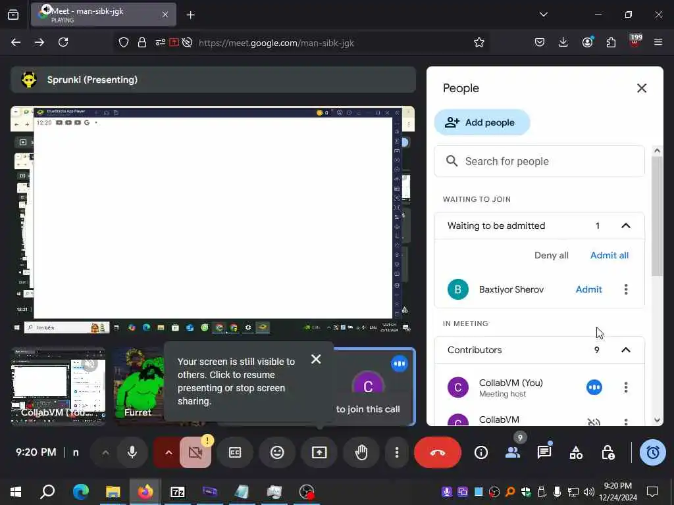Click the Sprunki (Presenting) banner
This screenshot has height=505, width=674.
(x=213, y=80)
